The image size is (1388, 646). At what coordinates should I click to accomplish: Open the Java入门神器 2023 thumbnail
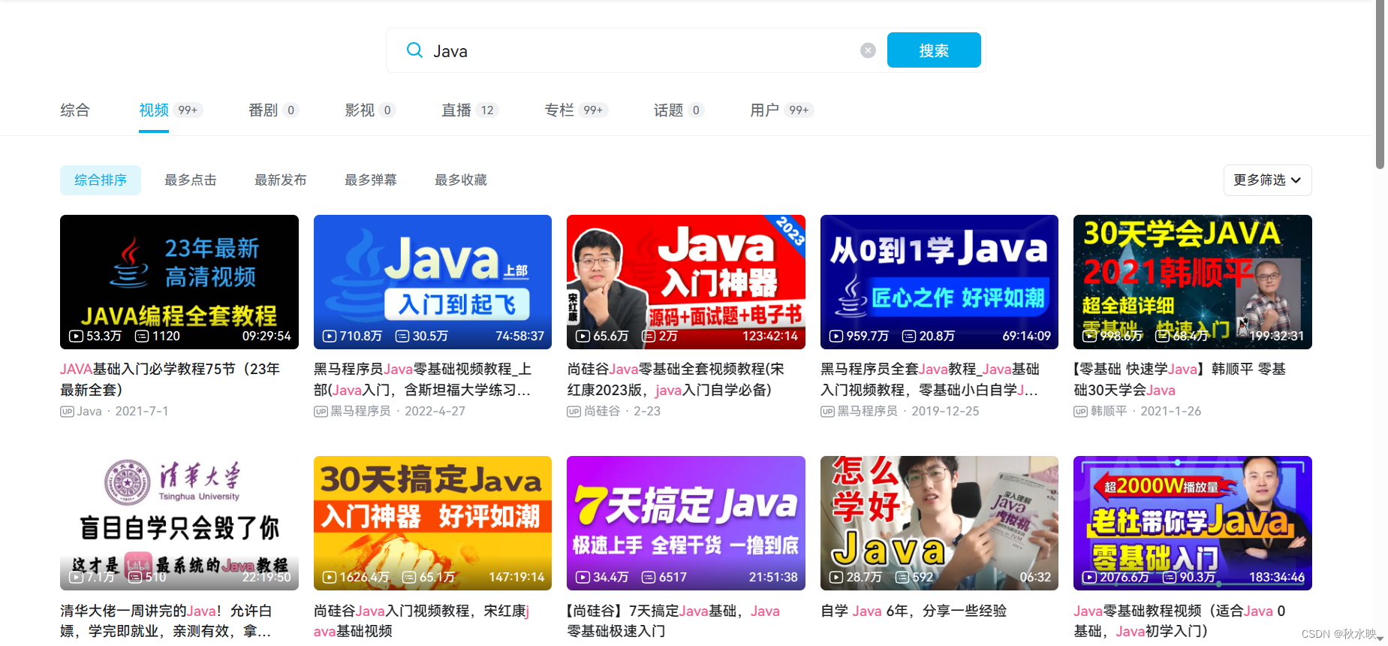(686, 282)
